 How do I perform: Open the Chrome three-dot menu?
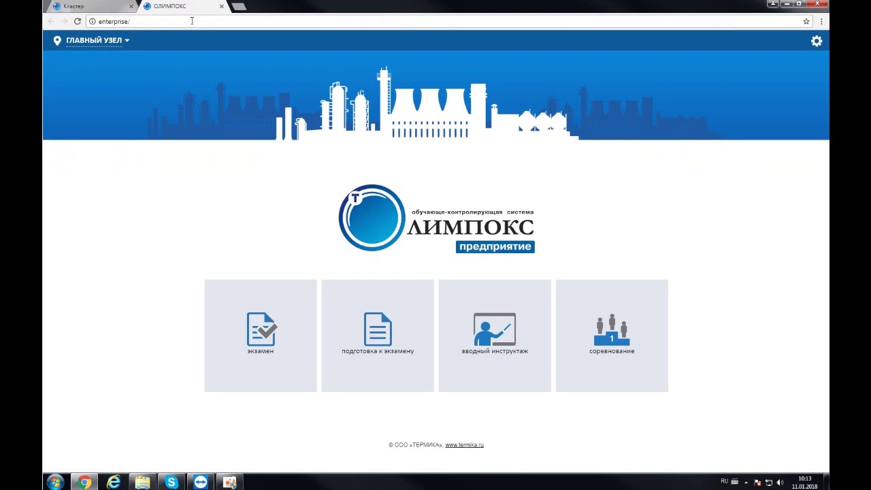tap(821, 21)
